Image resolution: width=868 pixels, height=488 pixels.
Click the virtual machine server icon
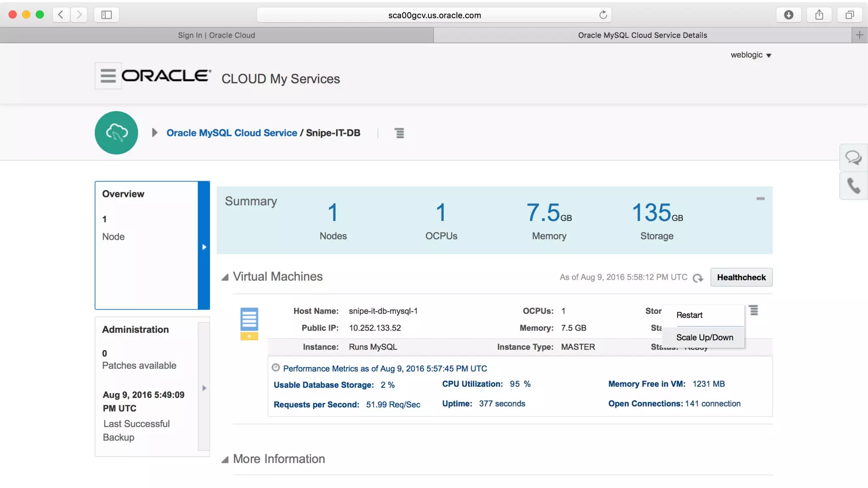[x=249, y=324]
